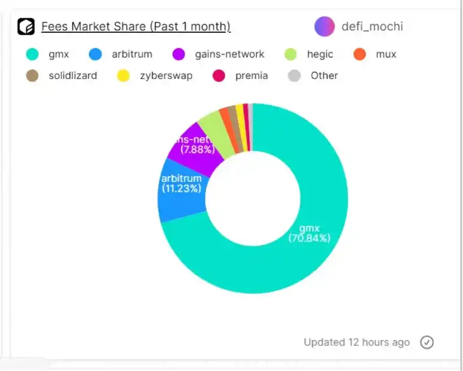Screen dimensions: 463x371
Task: Click the checkmark verification icon
Action: [426, 342]
